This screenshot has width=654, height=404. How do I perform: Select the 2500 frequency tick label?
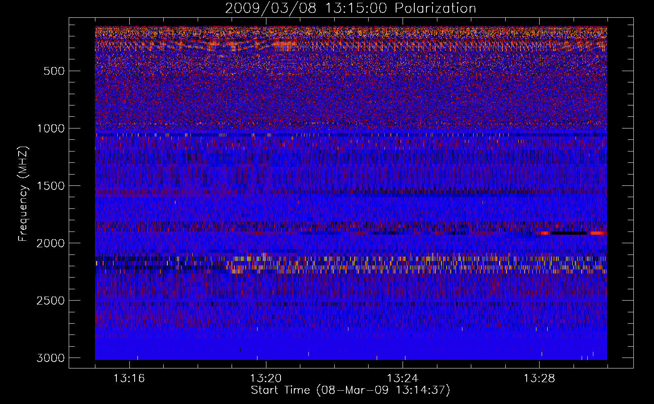point(51,301)
